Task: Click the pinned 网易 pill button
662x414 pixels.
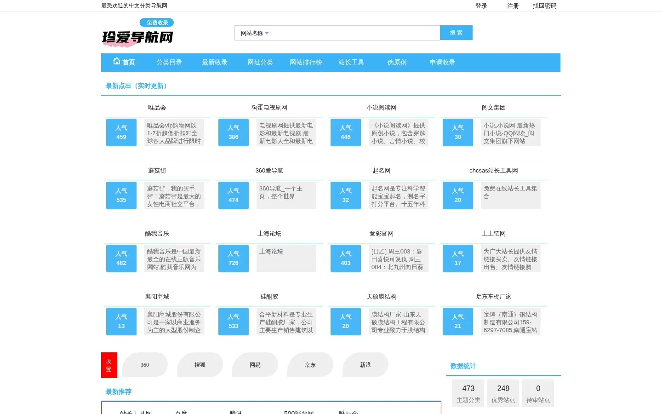Action: [x=255, y=365]
